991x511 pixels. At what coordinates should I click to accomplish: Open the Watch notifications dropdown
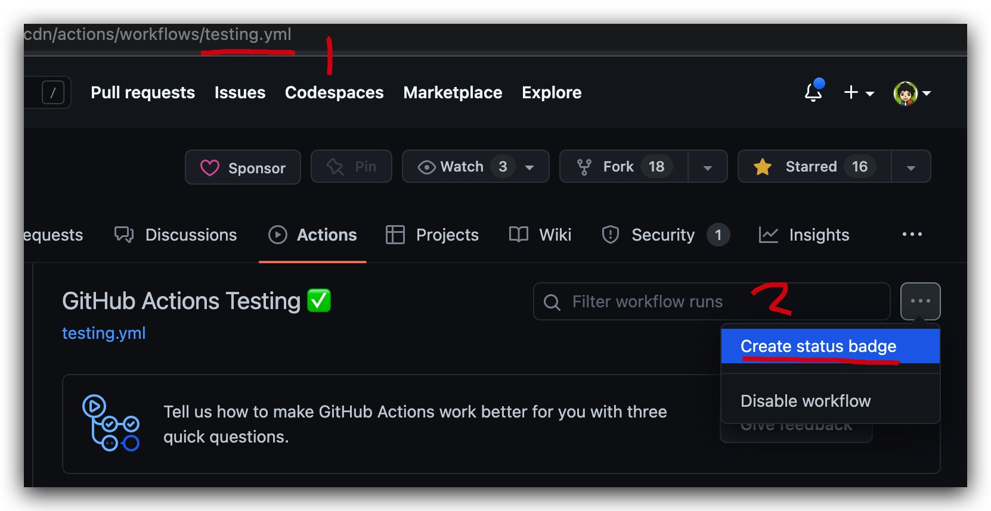coord(475,167)
